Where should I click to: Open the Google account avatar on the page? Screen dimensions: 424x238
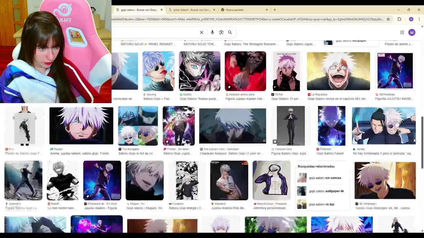coord(412,32)
